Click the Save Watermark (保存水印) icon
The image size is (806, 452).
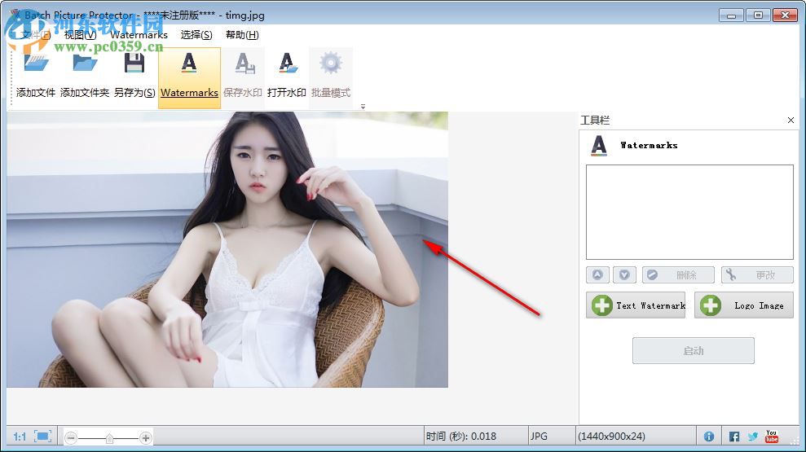tap(243, 64)
